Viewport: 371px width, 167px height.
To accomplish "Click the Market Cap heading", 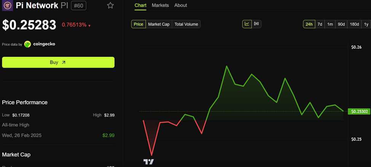I will point(16,155).
